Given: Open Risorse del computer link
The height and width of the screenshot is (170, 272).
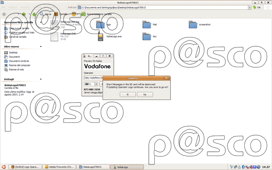Looking at the screenshot, I should click(x=17, y=65).
